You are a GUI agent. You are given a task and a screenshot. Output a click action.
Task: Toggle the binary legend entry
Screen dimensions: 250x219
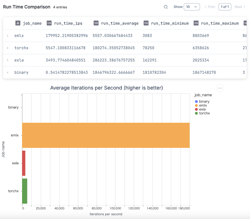click(x=202, y=102)
